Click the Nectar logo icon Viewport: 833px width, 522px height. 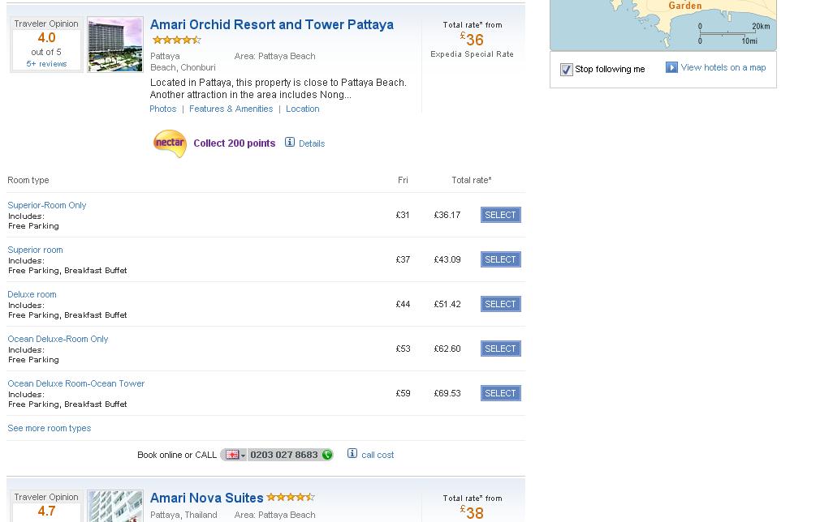[x=170, y=143]
